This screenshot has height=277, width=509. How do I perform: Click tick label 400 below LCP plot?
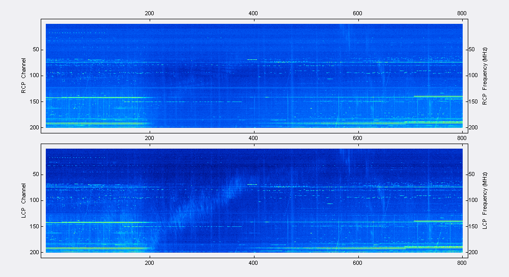253,263
